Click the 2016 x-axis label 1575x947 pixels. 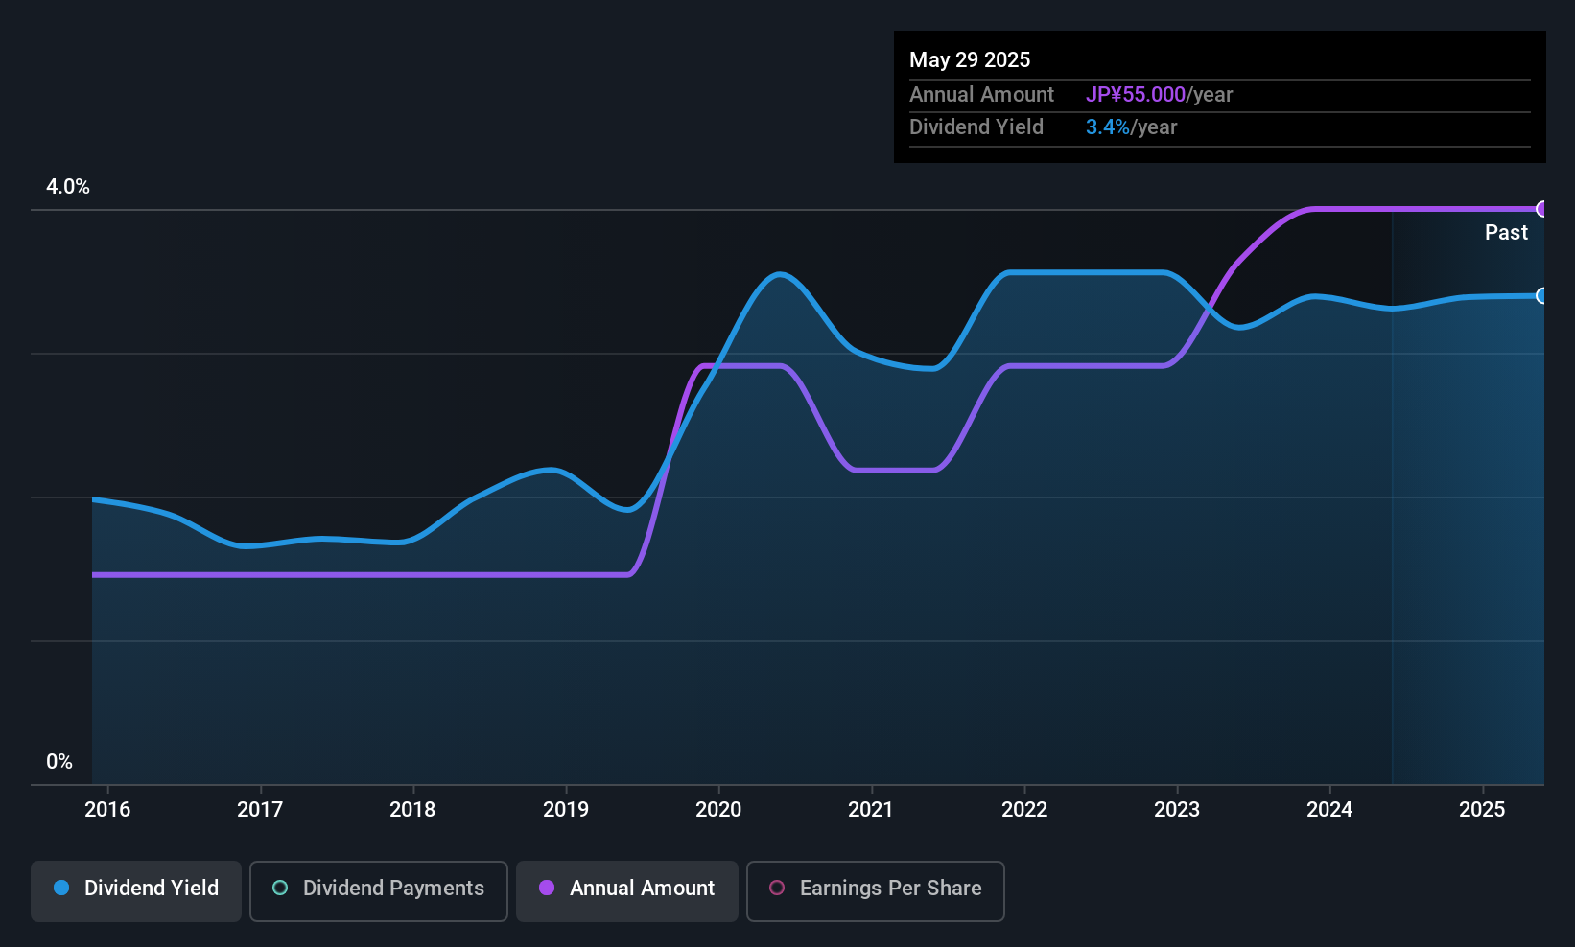[x=107, y=810]
